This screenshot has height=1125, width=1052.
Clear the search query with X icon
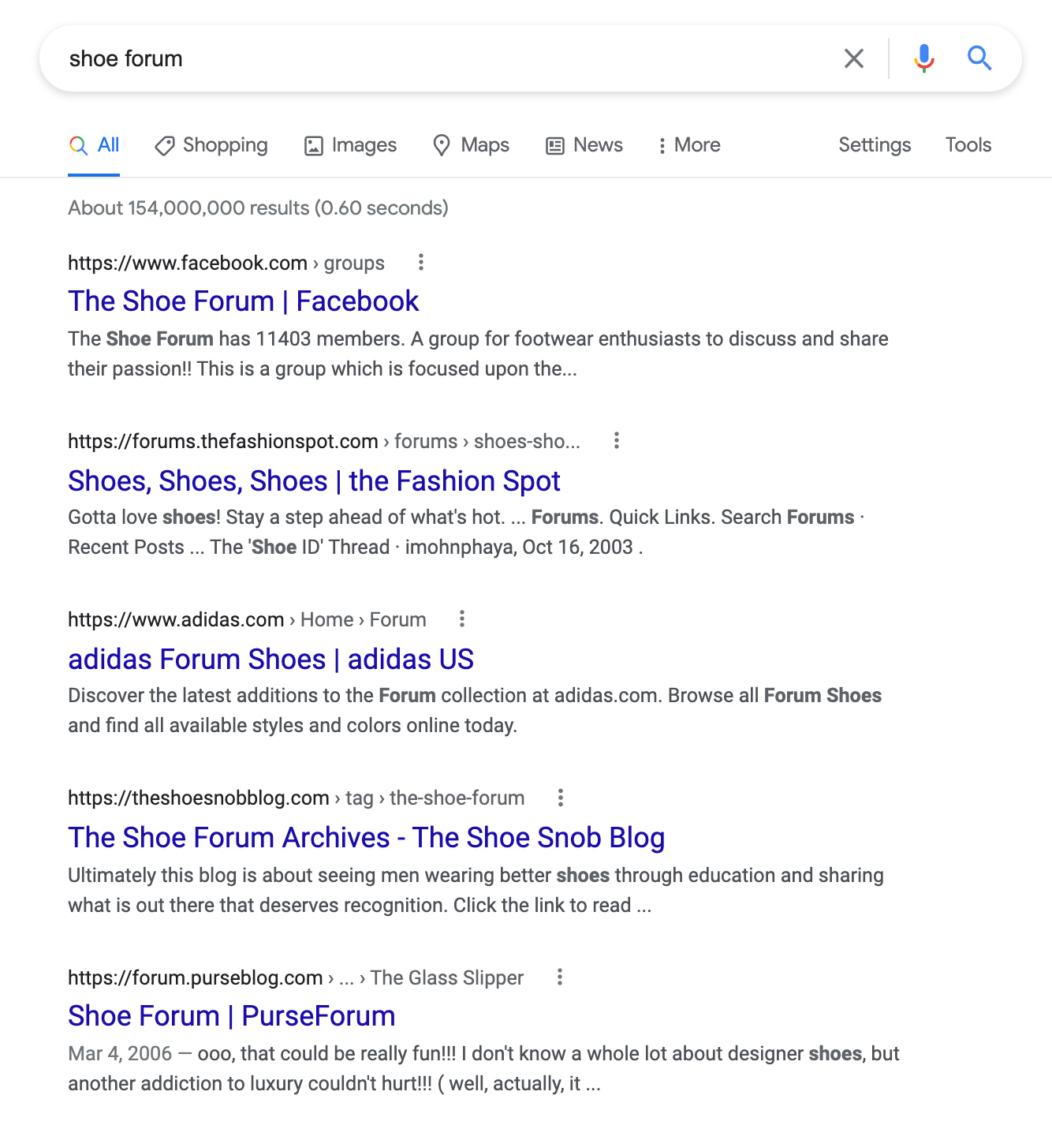tap(854, 58)
